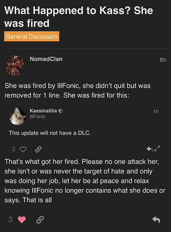Jump to the quoted post using the reply-arrow icon

(150, 149)
